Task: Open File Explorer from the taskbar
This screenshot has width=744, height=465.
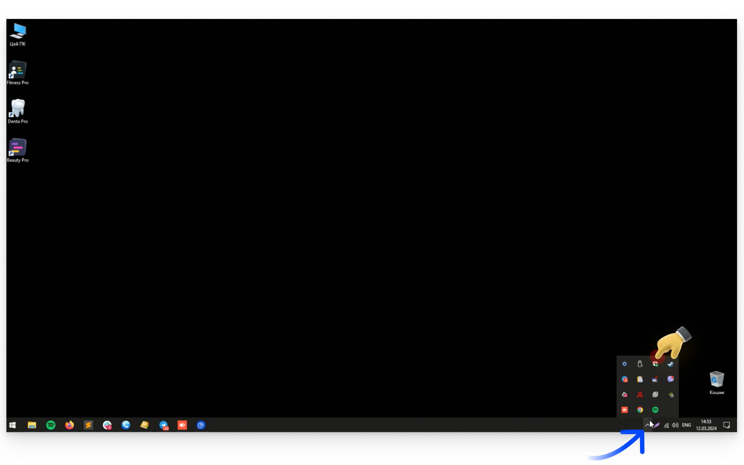Action: point(32,425)
